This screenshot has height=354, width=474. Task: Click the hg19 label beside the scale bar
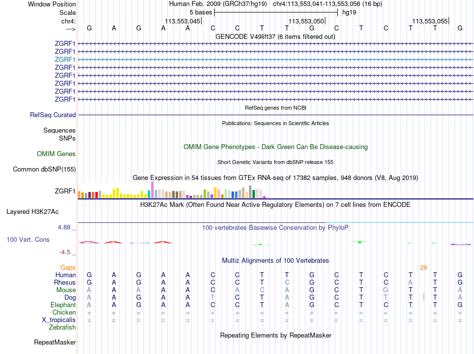pos(349,12)
